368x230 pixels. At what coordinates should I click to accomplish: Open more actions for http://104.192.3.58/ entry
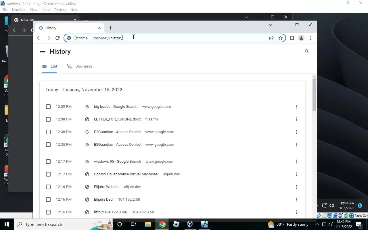[x=296, y=212]
